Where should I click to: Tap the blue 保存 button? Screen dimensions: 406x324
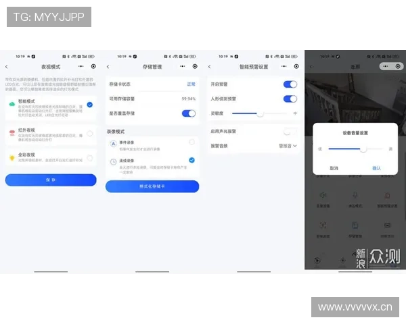point(51,180)
